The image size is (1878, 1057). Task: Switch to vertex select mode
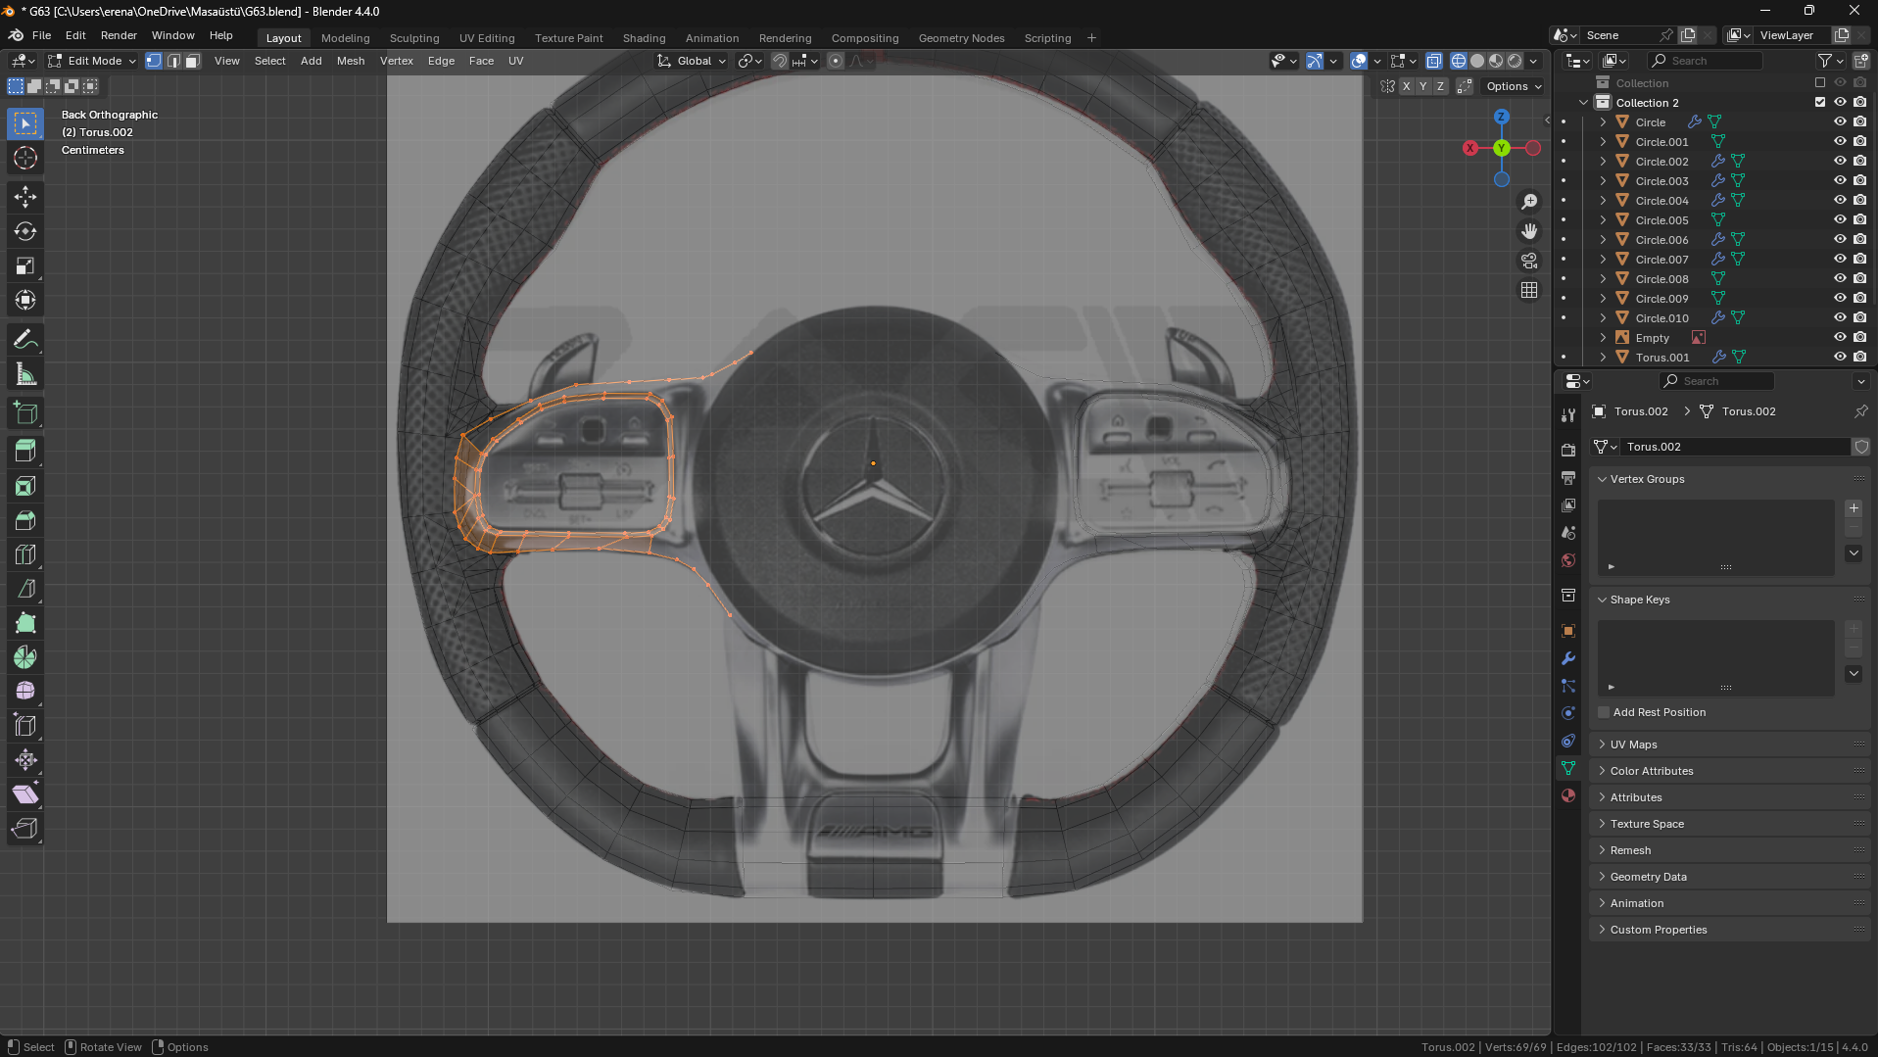[x=154, y=61]
